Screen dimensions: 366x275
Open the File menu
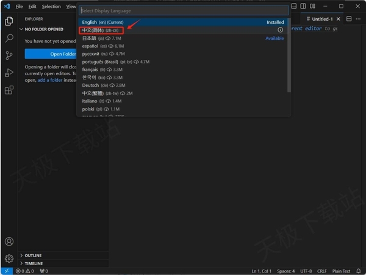point(19,6)
